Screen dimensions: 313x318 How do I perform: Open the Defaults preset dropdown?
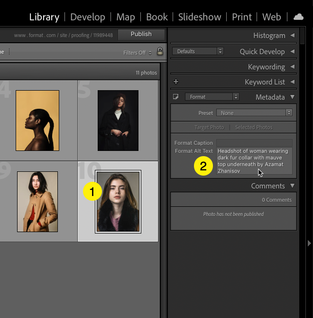(x=197, y=51)
